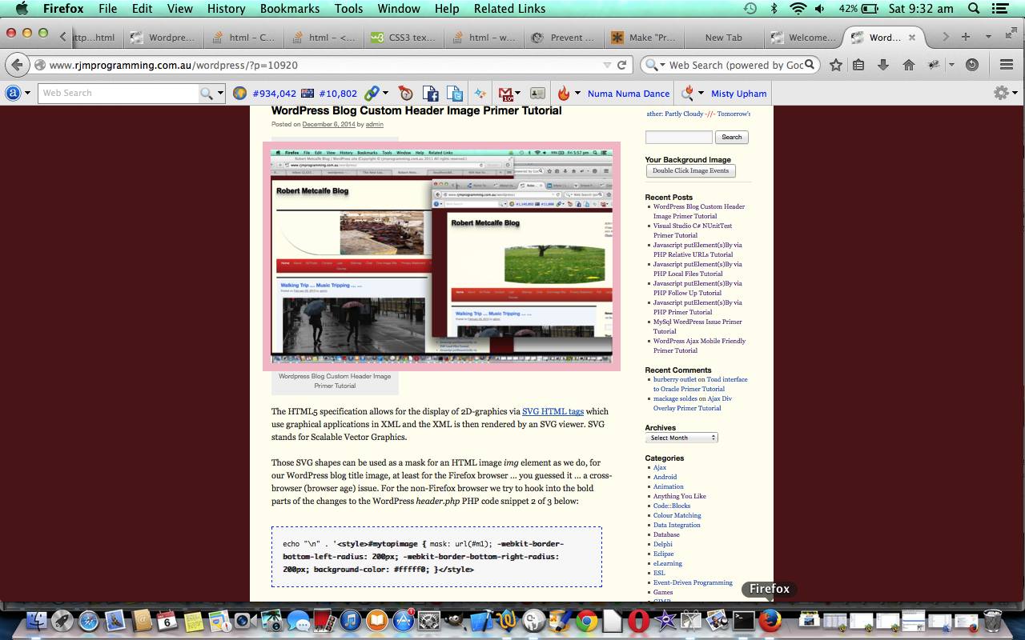This screenshot has height=640, width=1025.
Task: Click the Alexa rank #934,042 globe icon
Action: click(239, 94)
